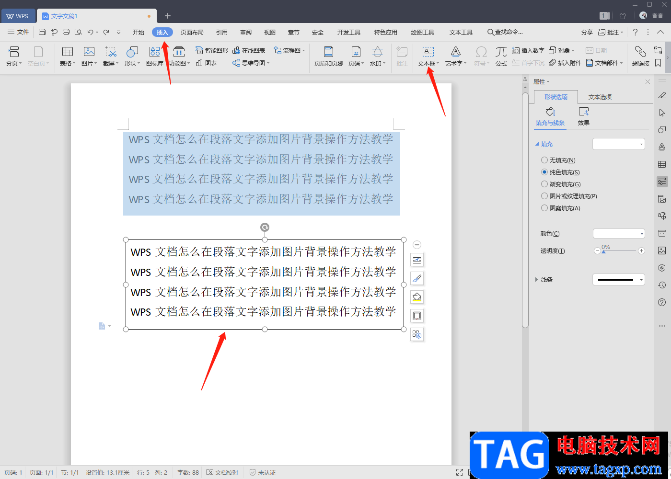The height and width of the screenshot is (479, 671).
Task: Open the 颜色 color dropdown
Action: (619, 234)
